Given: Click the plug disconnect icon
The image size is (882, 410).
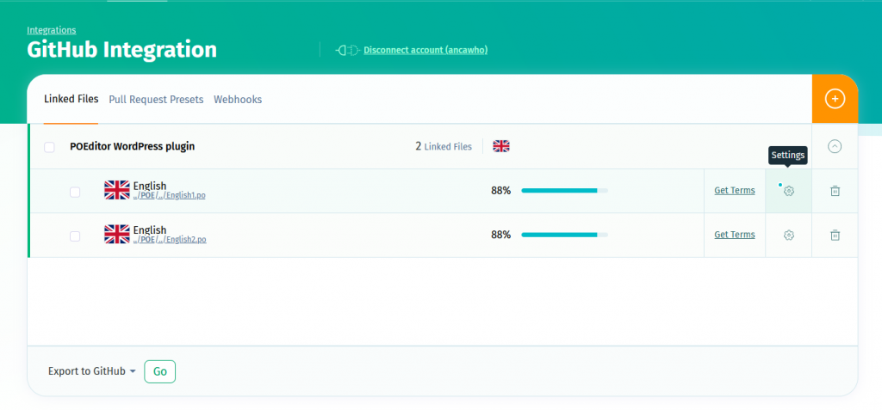Looking at the screenshot, I should (348, 50).
